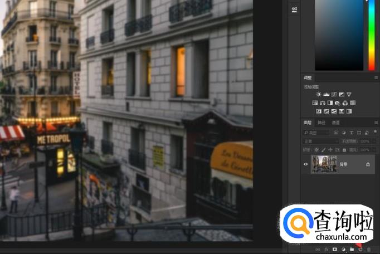Add a Hue/Saturation adjustment
The image size is (380, 254).
tap(315, 102)
